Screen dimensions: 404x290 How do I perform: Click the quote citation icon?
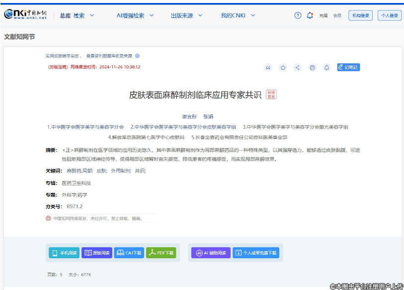pyautogui.click(x=268, y=67)
